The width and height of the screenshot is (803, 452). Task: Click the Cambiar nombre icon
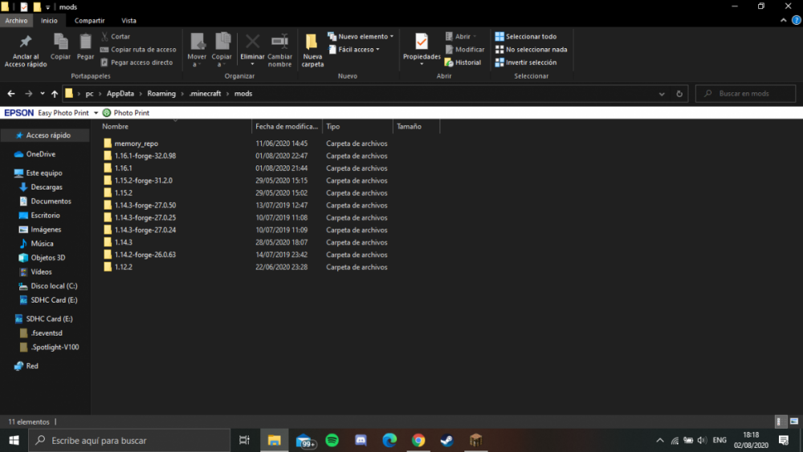[x=279, y=44]
